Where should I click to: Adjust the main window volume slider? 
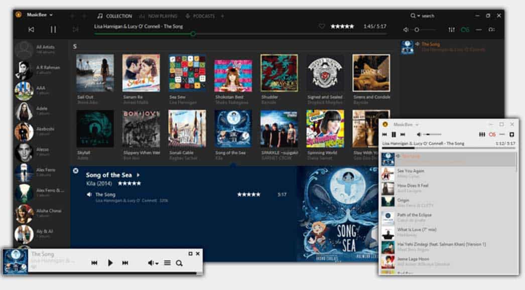(425, 30)
